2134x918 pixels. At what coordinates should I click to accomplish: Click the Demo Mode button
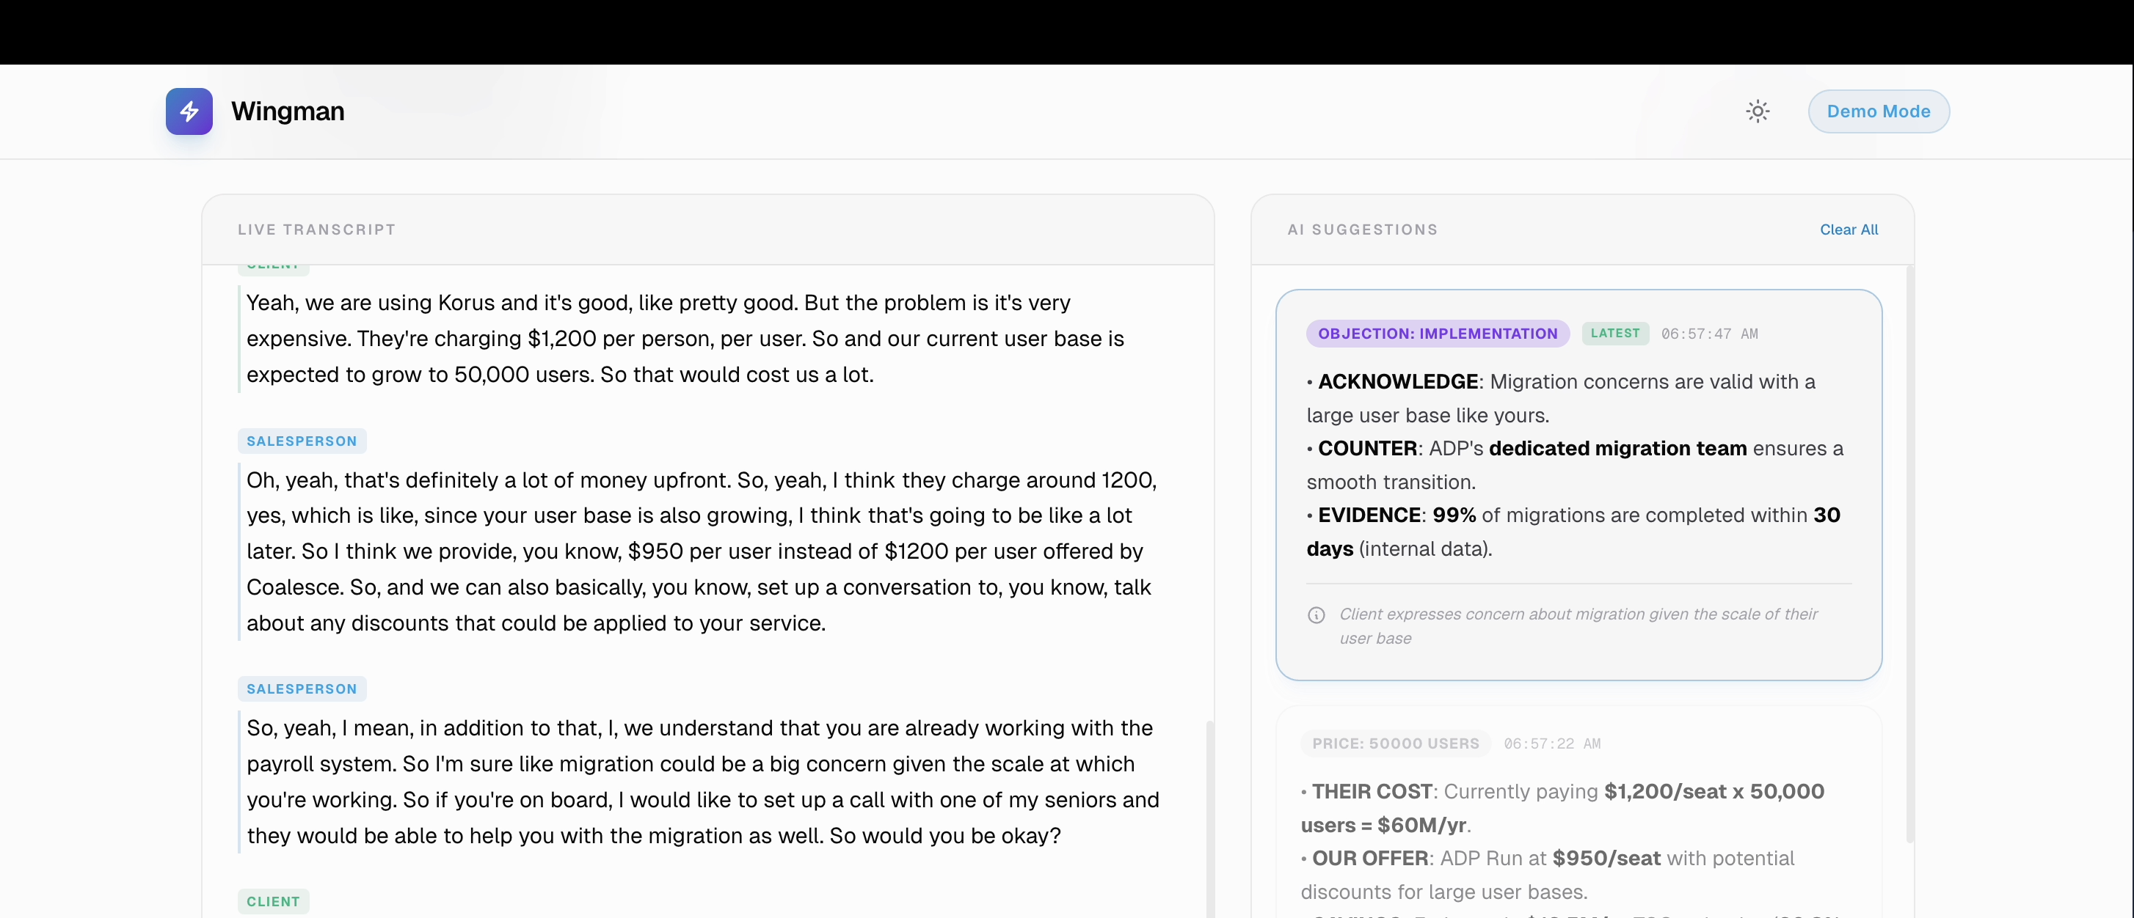(x=1878, y=111)
